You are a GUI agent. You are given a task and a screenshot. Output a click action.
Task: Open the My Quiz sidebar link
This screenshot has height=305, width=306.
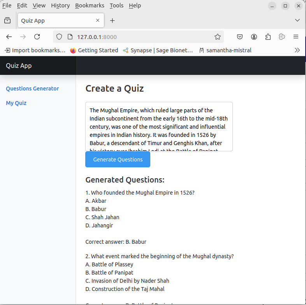pos(16,103)
